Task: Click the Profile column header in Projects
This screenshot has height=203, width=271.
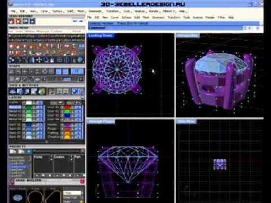Action: [38, 157]
